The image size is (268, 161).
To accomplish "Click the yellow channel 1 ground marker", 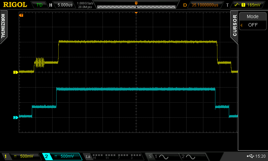I will pos(15,72).
